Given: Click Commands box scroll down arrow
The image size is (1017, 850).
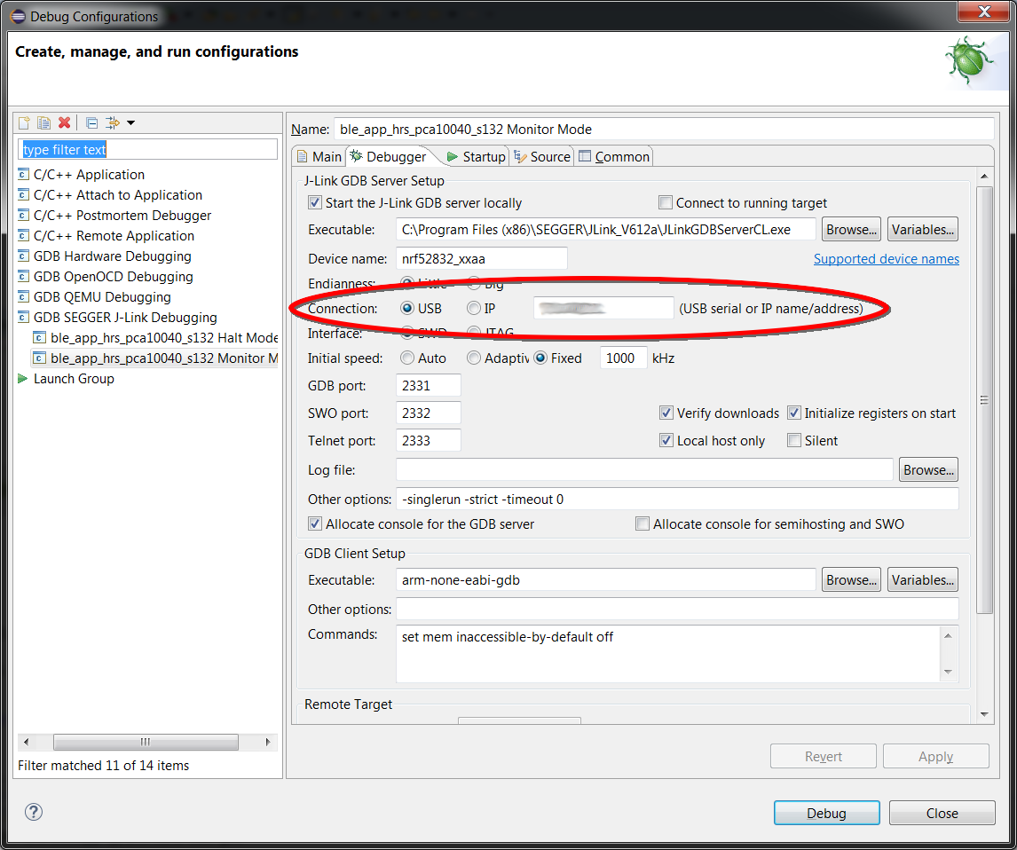Looking at the screenshot, I should click(x=949, y=672).
